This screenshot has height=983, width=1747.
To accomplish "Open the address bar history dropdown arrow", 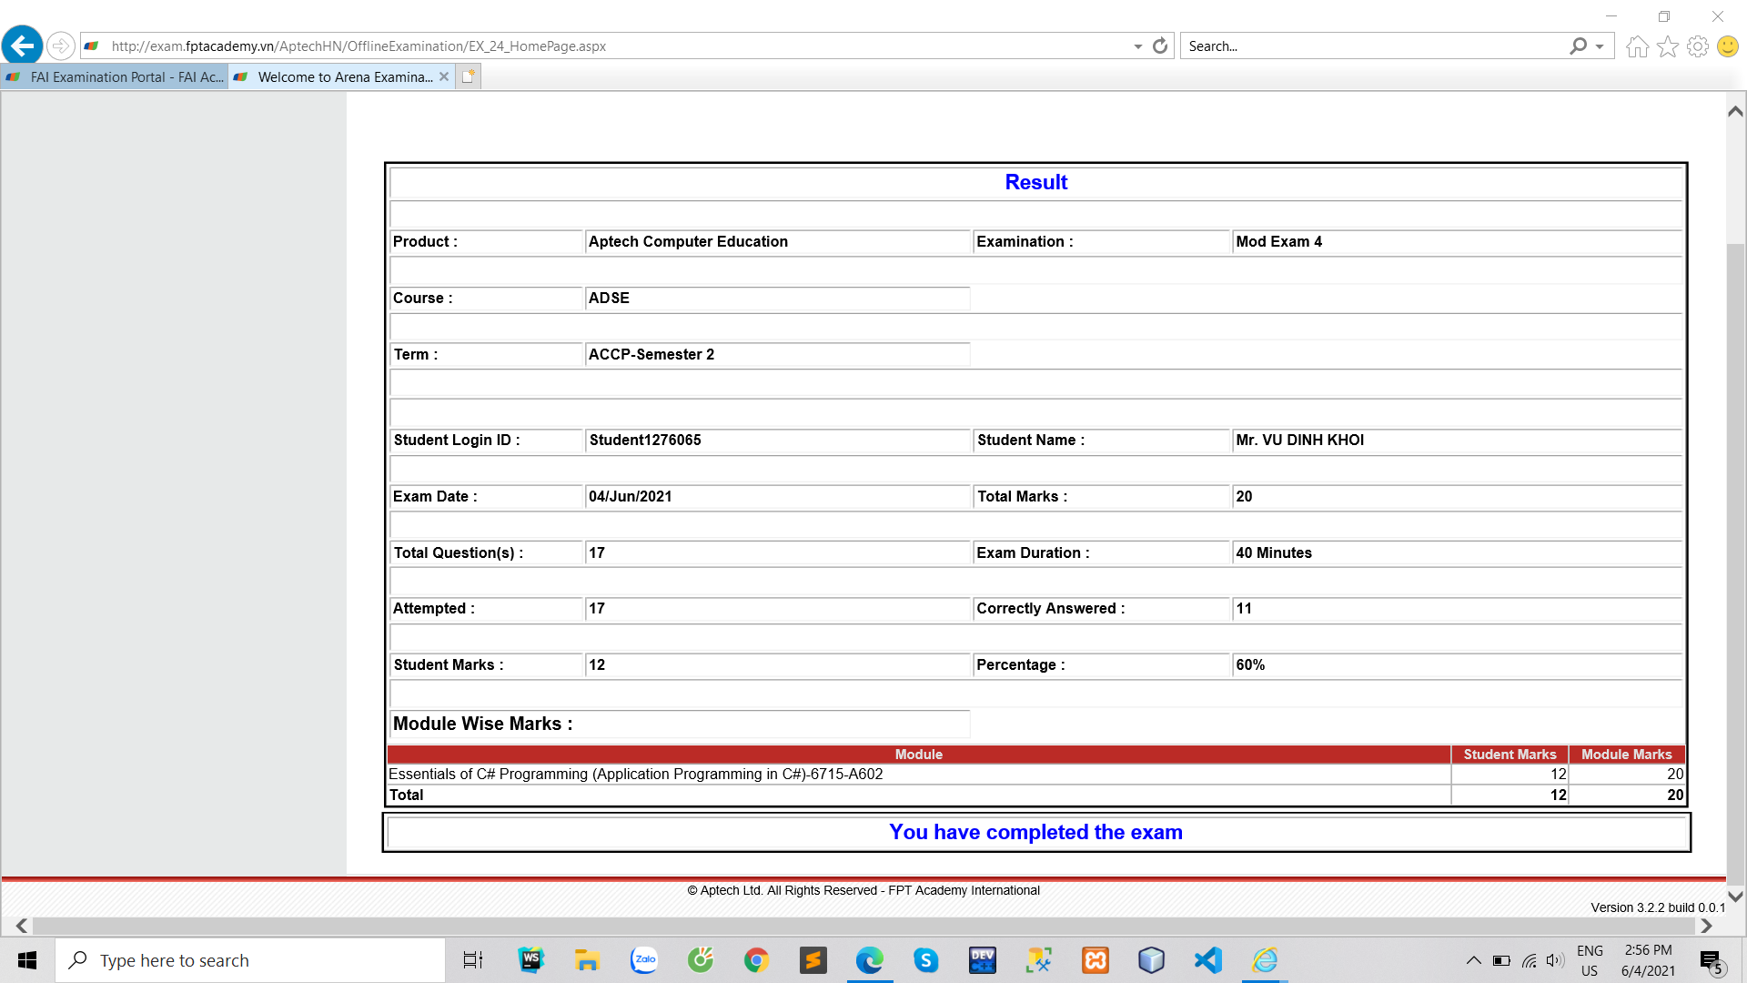I will click(x=1137, y=46).
